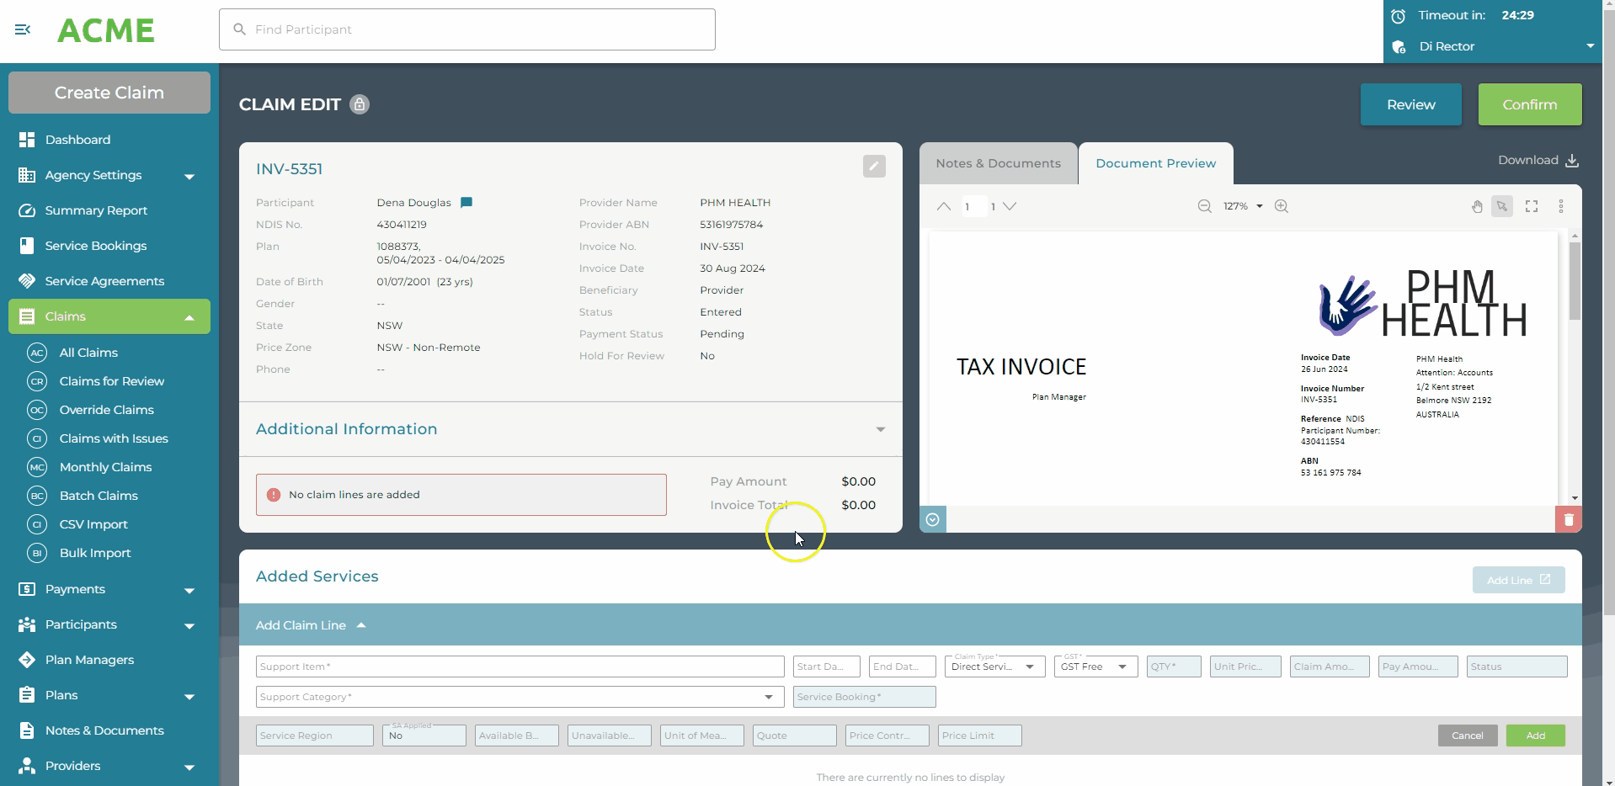Zoom in the document preview
The image size is (1615, 786).
(1282, 206)
